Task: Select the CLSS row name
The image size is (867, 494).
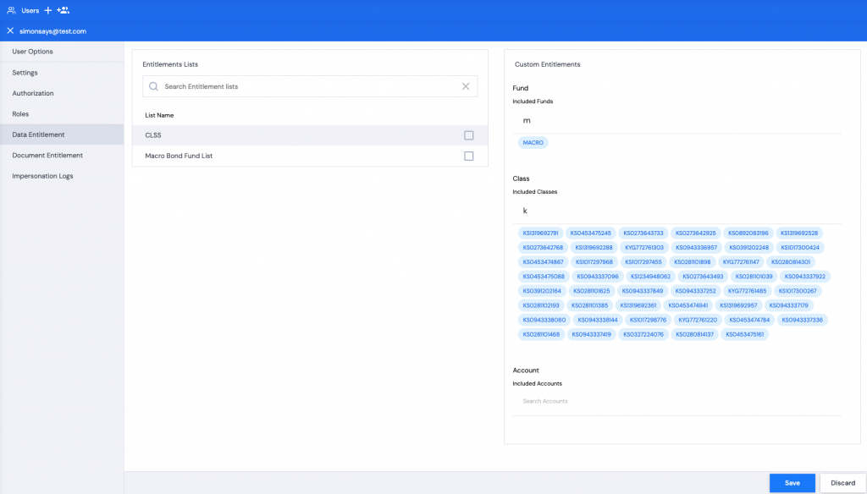Action: coord(153,135)
